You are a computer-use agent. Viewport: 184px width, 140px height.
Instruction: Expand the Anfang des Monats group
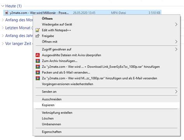[3, 20]
